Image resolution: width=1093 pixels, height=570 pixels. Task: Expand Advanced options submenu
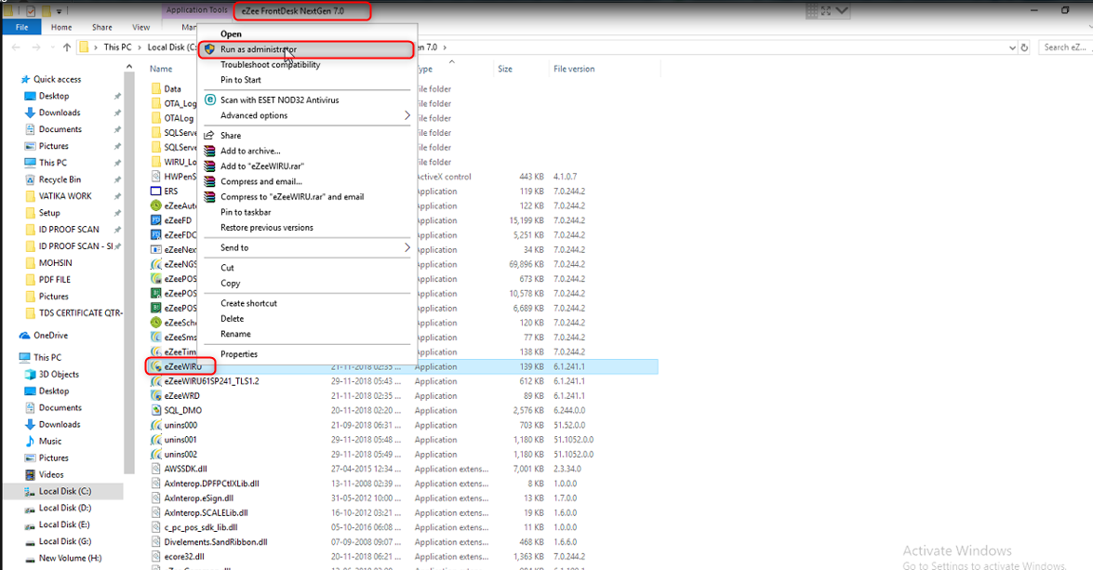pos(307,115)
